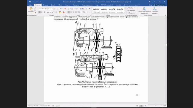Image resolution: width=193 pixels, height=108 pixels.
Task: Pick text highlight color yellow marker
Action: pos(60,12)
